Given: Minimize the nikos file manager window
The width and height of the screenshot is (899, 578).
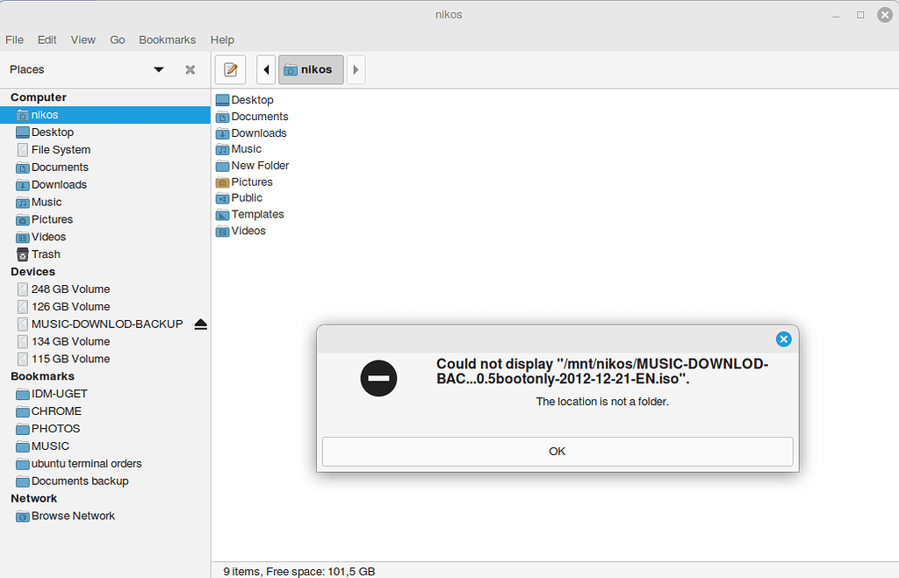Looking at the screenshot, I should 836,16.
